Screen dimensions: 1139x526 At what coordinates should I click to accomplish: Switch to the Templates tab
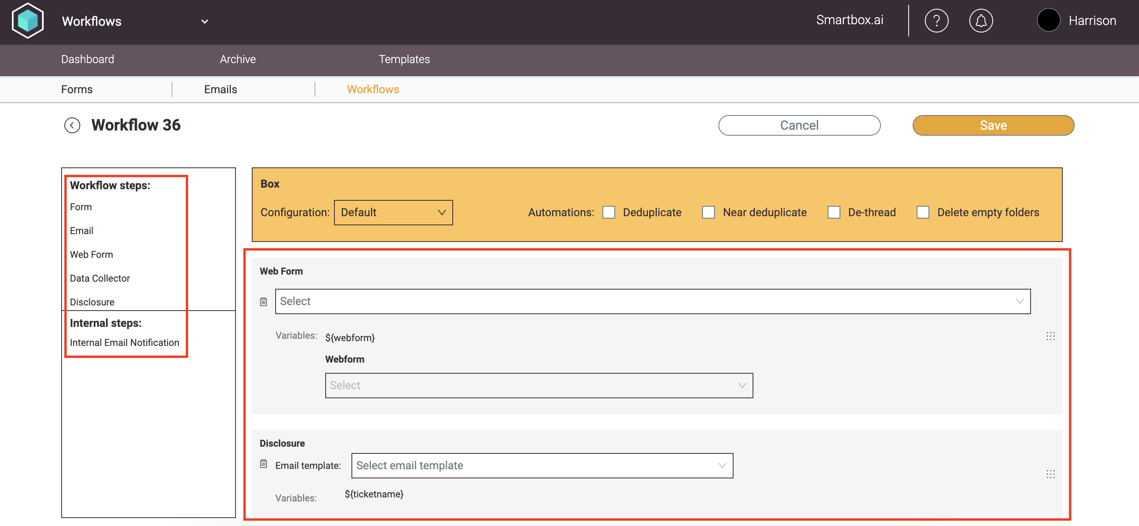403,59
